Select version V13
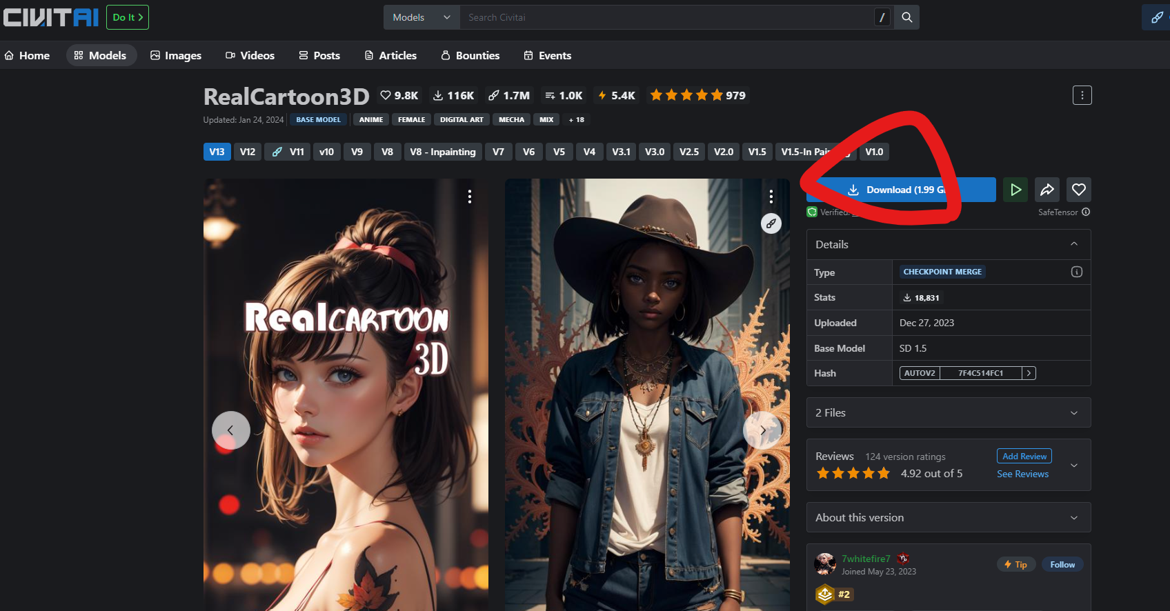This screenshot has height=611, width=1170. [217, 152]
